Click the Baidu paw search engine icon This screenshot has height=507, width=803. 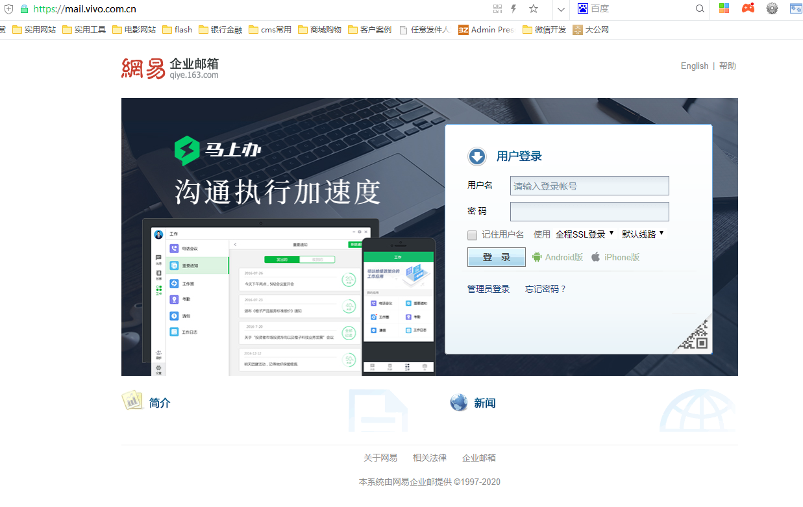coord(582,8)
